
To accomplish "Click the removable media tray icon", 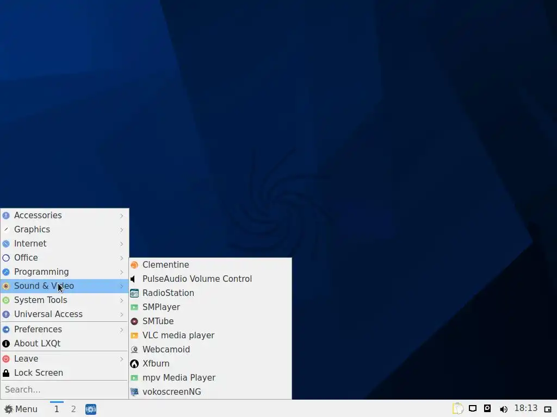I will pos(487,408).
